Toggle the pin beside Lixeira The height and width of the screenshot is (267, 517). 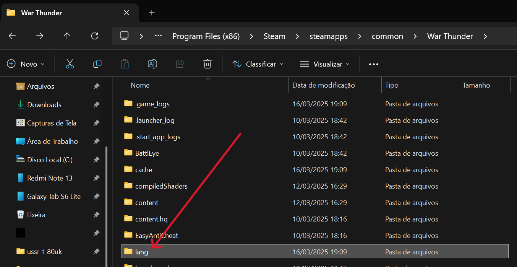[x=96, y=215]
